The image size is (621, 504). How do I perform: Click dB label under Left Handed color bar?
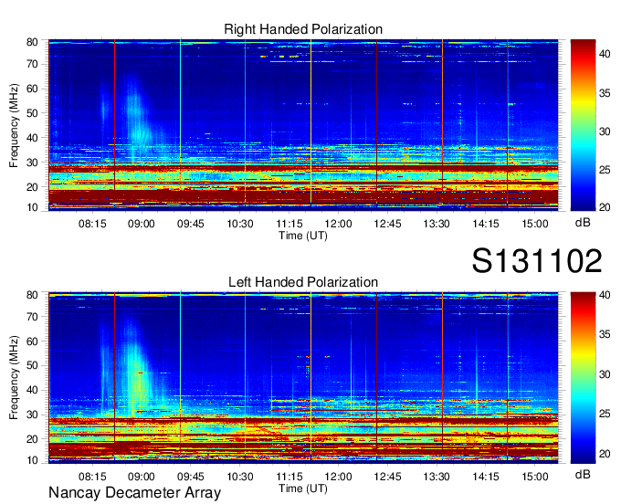583,475
